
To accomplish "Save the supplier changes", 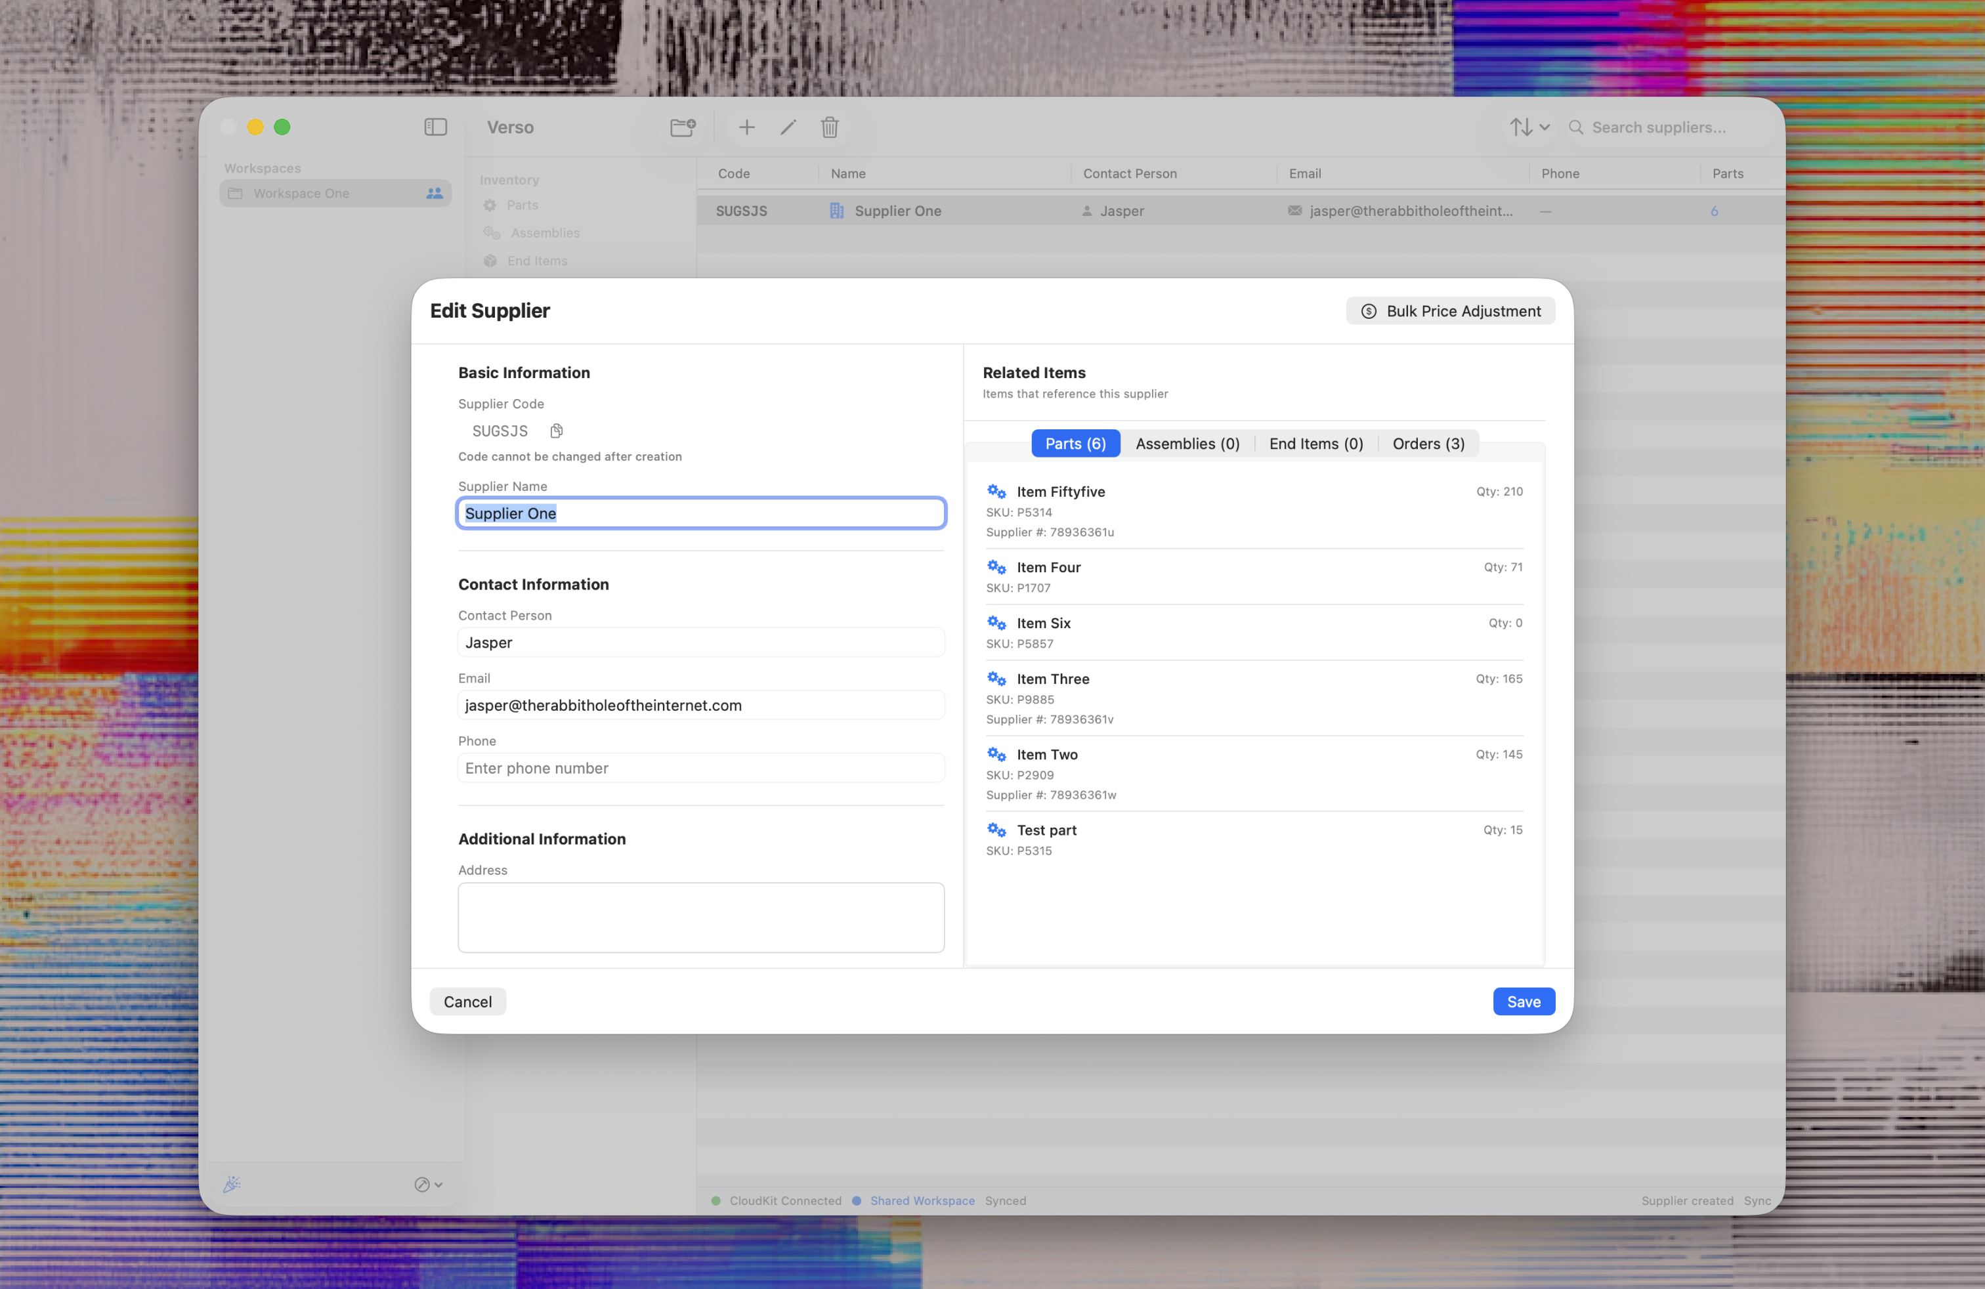I will coord(1523,1002).
